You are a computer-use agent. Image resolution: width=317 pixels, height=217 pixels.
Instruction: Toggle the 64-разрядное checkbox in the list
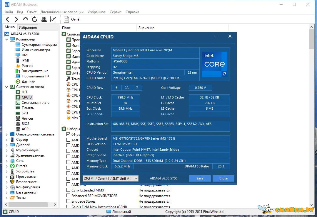point(68,134)
